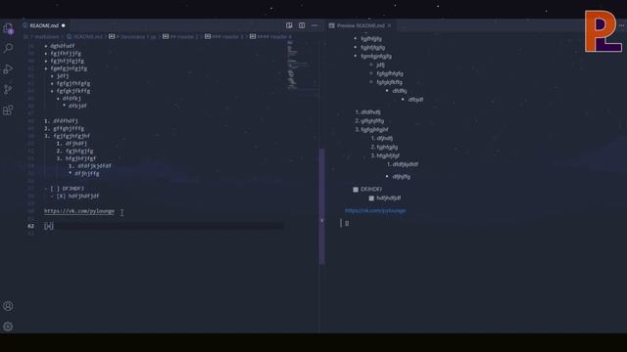
Task: Click the preview pane vertical scrollbar
Action: point(322,206)
